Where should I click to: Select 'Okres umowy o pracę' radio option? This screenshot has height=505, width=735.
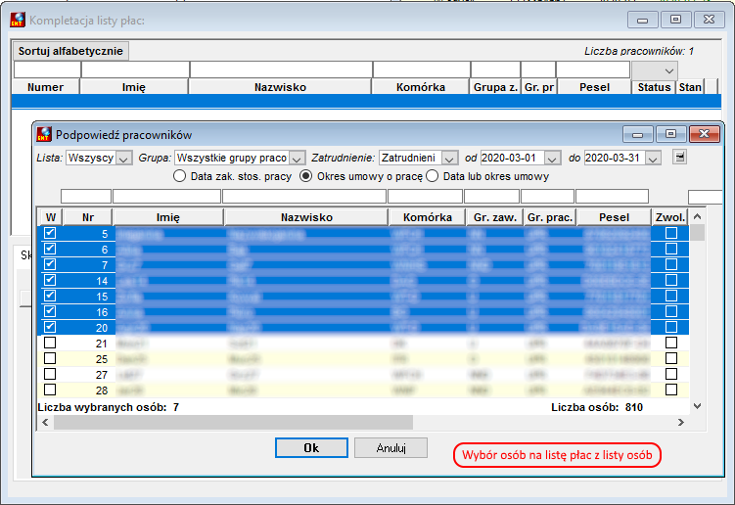click(305, 176)
